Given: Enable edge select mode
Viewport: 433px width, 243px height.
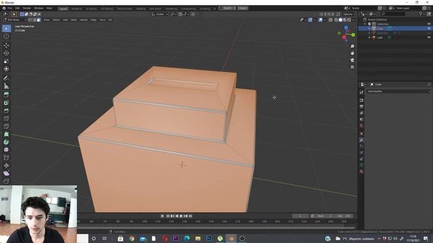Looking at the screenshot, I should pyautogui.click(x=35, y=20).
